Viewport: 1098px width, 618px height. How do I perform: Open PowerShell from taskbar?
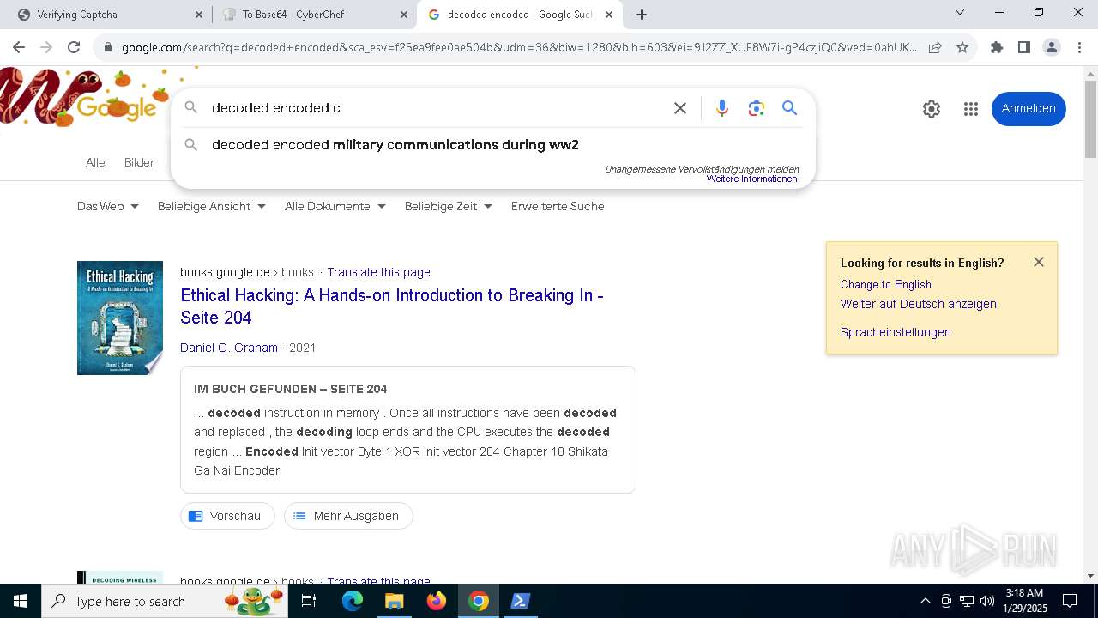[x=520, y=601]
